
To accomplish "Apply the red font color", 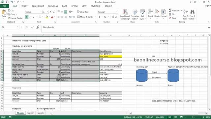I will click(x=52, y=17).
